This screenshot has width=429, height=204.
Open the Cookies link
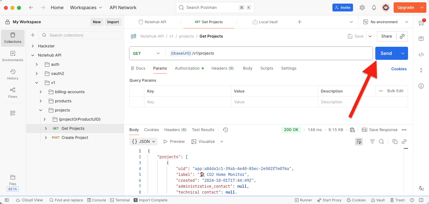[399, 69]
